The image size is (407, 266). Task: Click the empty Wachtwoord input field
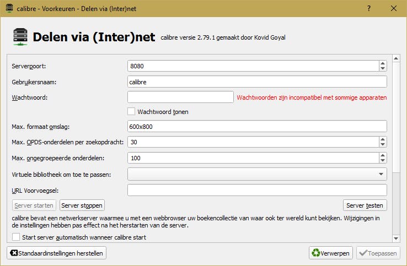click(180, 97)
